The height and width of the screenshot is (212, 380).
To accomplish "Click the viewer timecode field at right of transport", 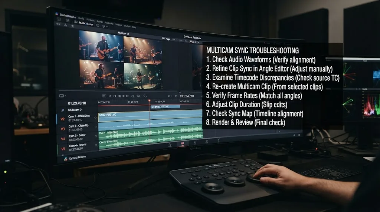I will pyautogui.click(x=187, y=96).
